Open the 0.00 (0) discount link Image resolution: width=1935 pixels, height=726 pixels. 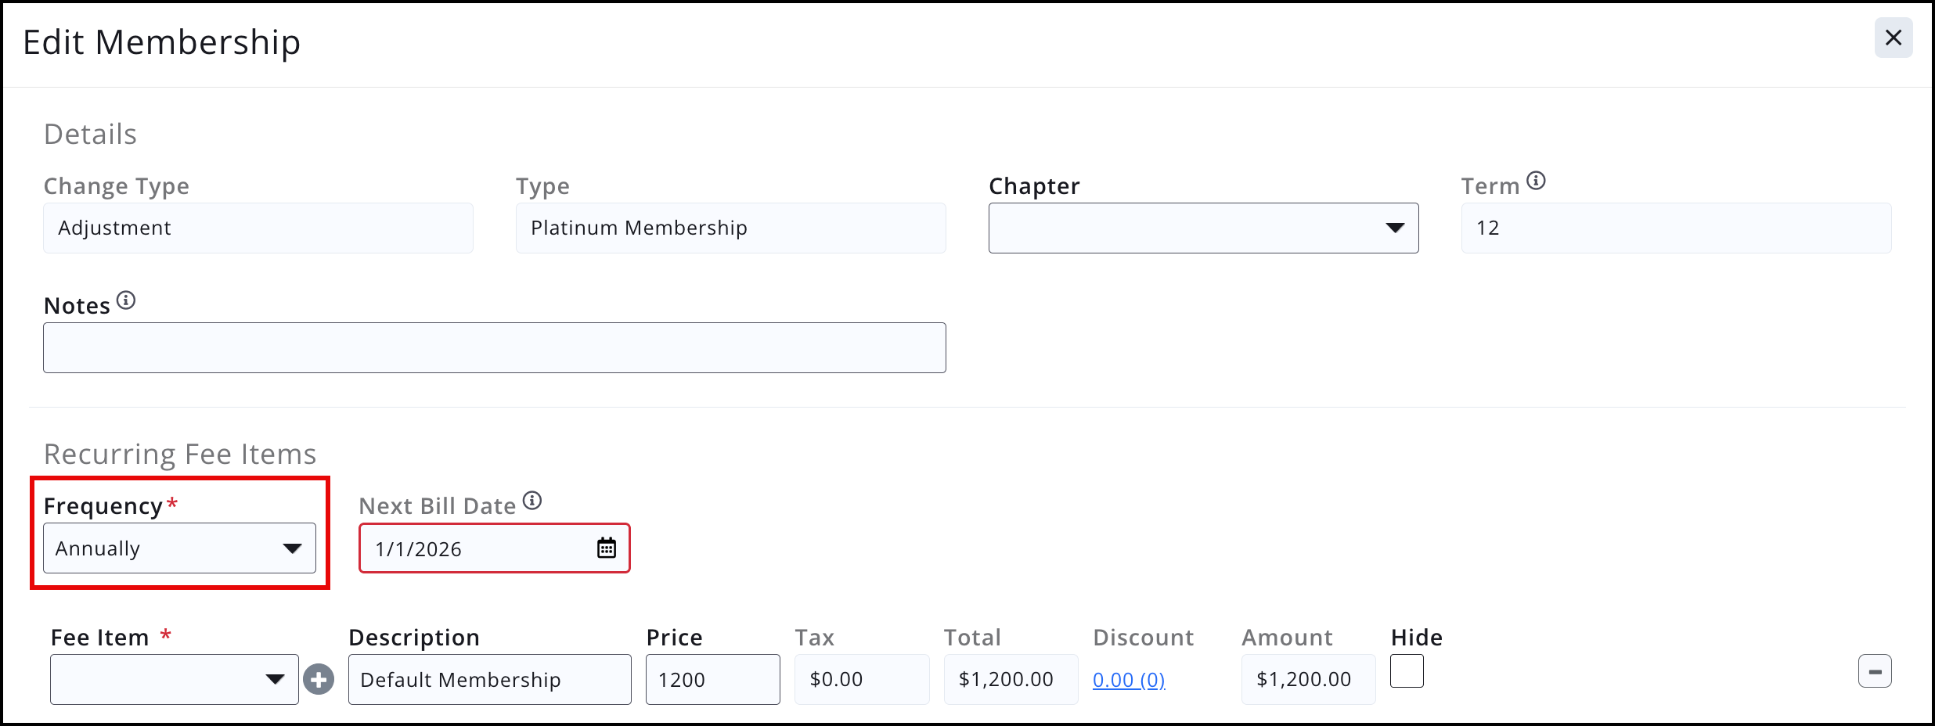pyautogui.click(x=1129, y=680)
